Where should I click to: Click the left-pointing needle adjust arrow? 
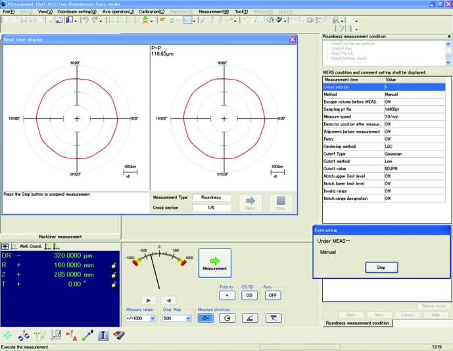click(169, 300)
